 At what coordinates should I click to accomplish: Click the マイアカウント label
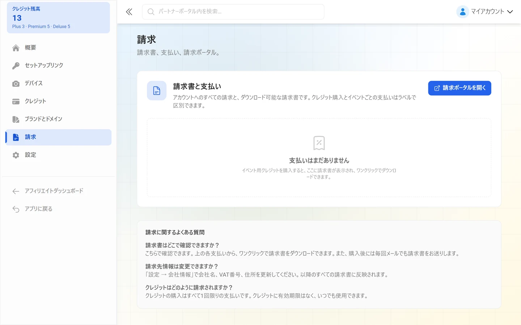coord(487,12)
